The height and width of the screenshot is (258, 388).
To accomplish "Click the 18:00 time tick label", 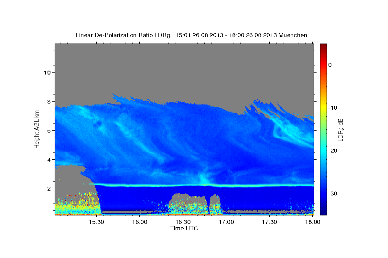I will (x=313, y=222).
